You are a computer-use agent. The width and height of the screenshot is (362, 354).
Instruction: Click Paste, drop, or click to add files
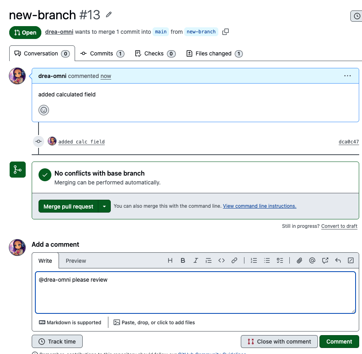(154, 322)
